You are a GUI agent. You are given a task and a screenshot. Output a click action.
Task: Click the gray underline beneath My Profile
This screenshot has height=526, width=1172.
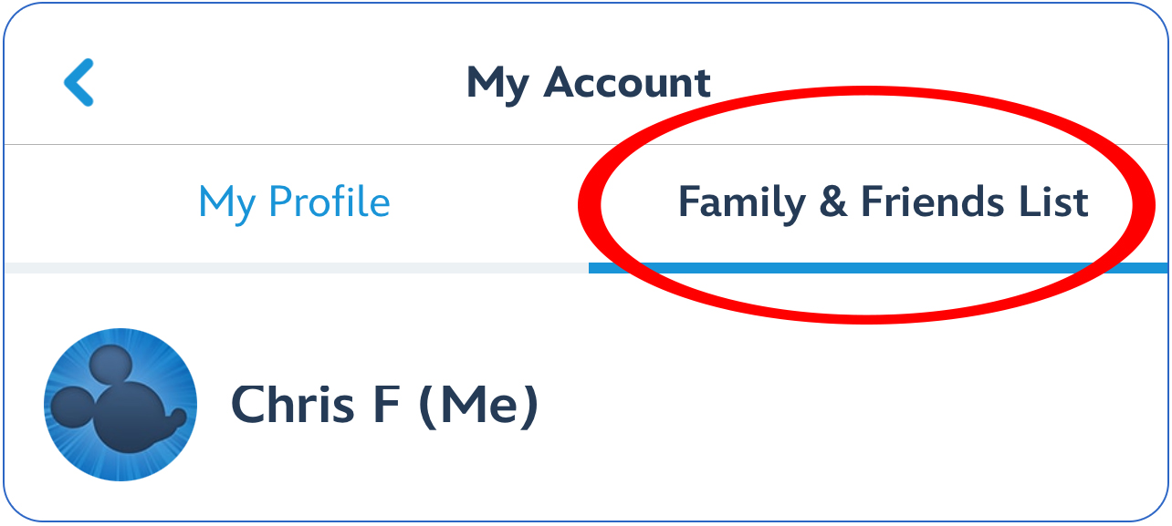pyautogui.click(x=296, y=268)
